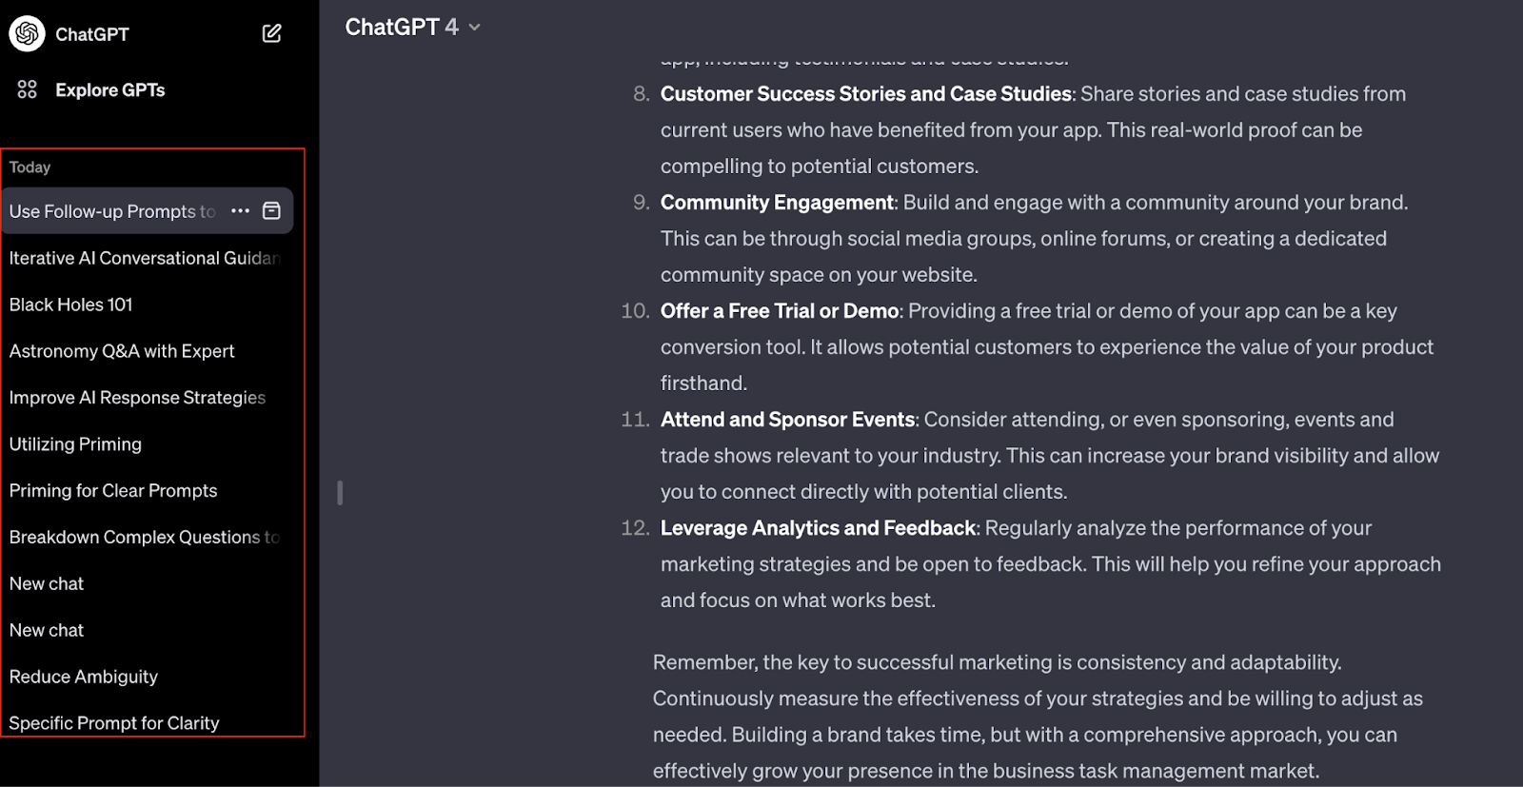Click the Leverage Analytics and Feedback heading
The width and height of the screenshot is (1523, 787).
click(x=819, y=528)
